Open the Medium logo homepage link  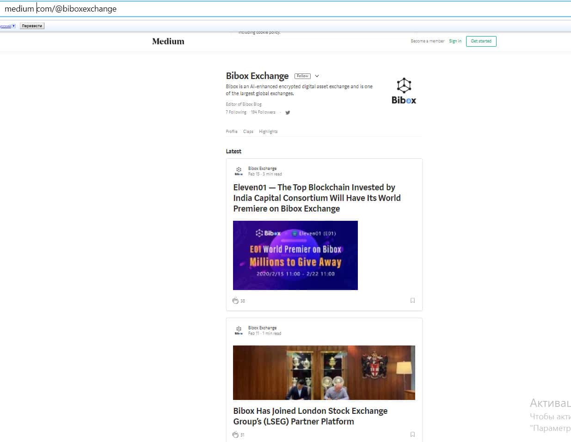(168, 41)
